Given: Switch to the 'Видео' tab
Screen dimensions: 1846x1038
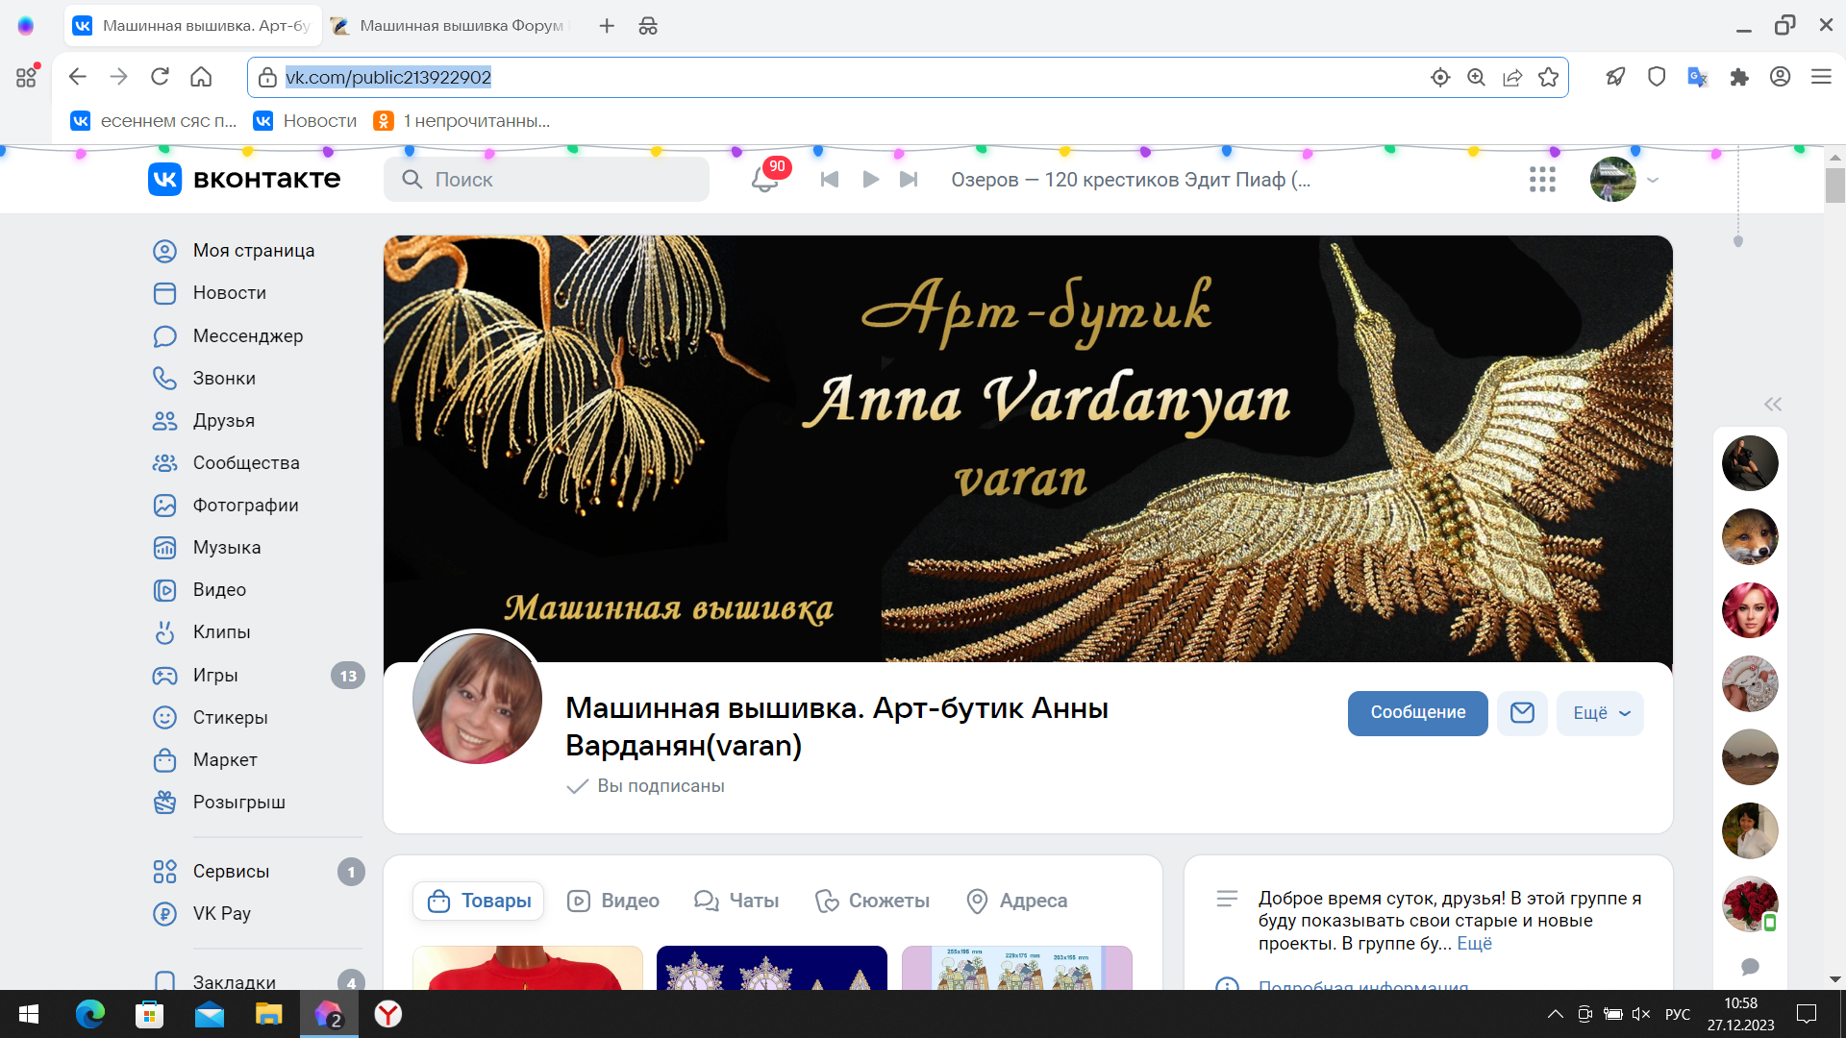Looking at the screenshot, I should click(x=613, y=901).
